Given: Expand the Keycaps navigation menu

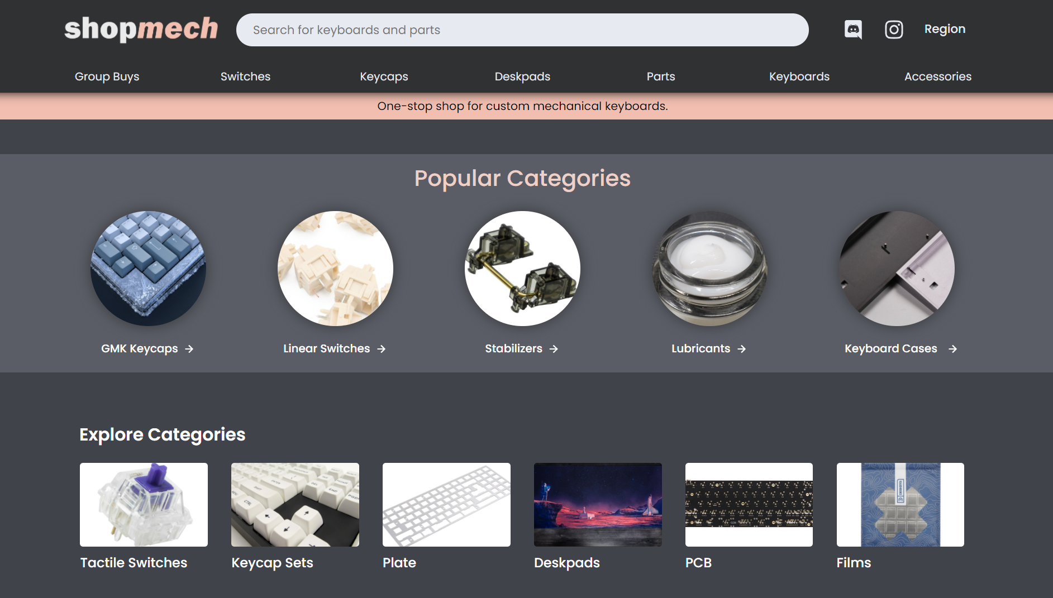Looking at the screenshot, I should point(384,76).
